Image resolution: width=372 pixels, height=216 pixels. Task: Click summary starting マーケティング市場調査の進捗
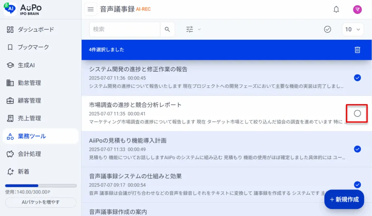(x=218, y=122)
